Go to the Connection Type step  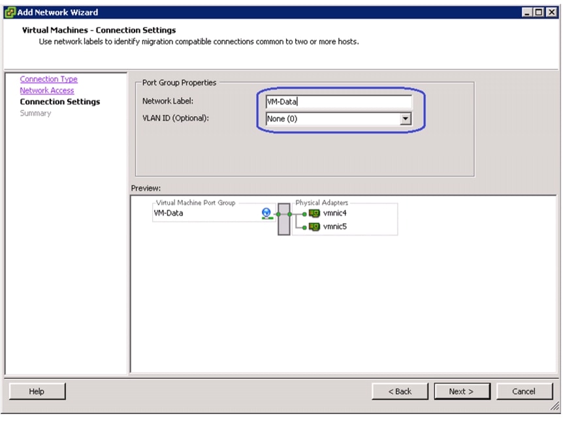(48, 79)
